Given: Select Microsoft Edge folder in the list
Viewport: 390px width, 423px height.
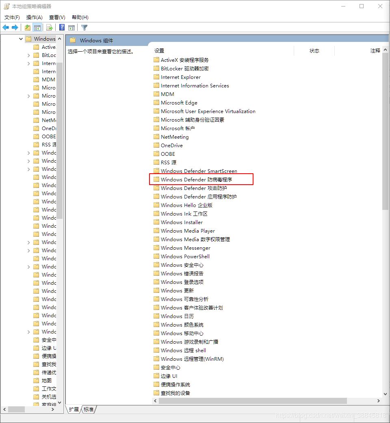Looking at the screenshot, I should (x=175, y=103).
